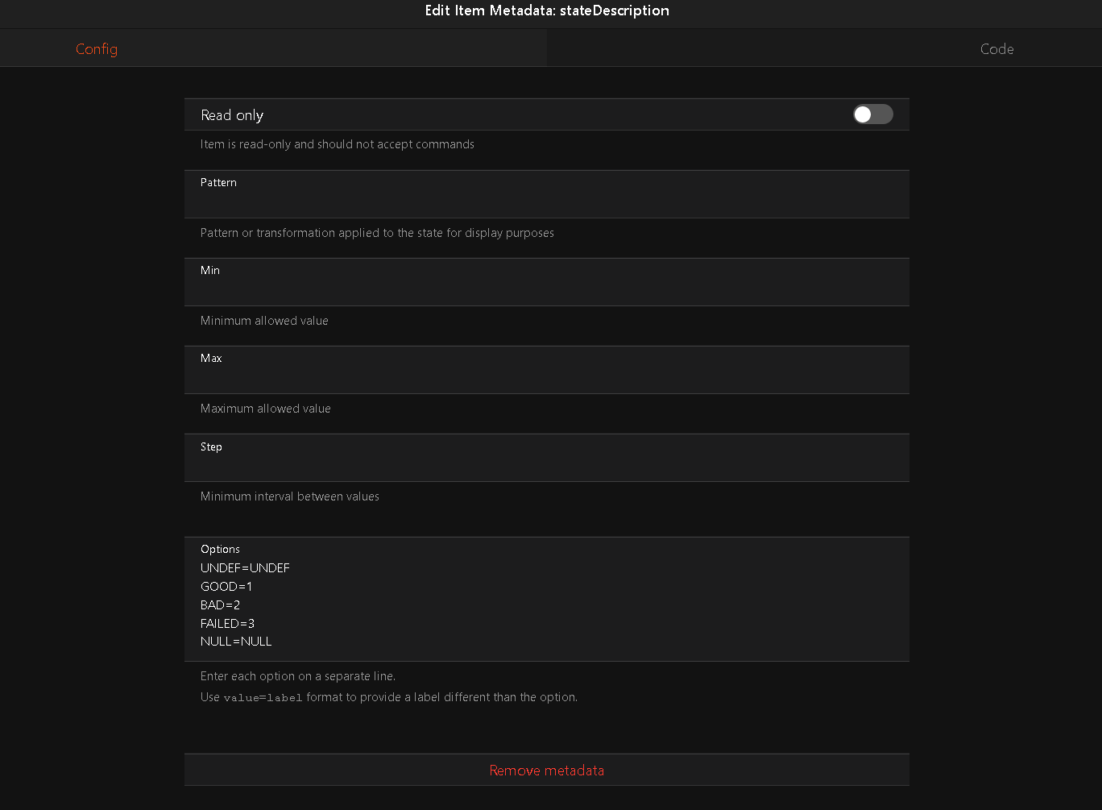Click the Options field label
This screenshot has height=810, width=1102.
click(220, 549)
